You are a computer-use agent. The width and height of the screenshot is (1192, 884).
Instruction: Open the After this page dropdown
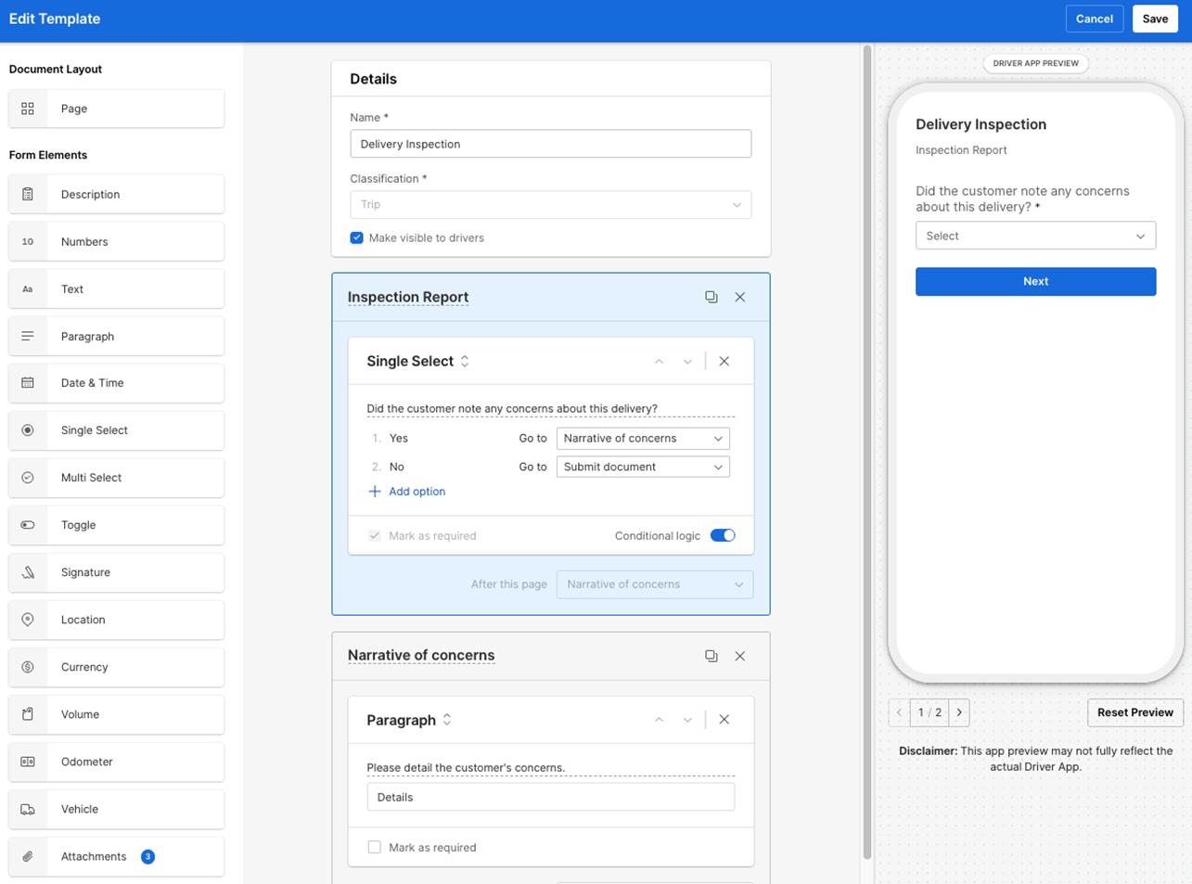tap(655, 584)
